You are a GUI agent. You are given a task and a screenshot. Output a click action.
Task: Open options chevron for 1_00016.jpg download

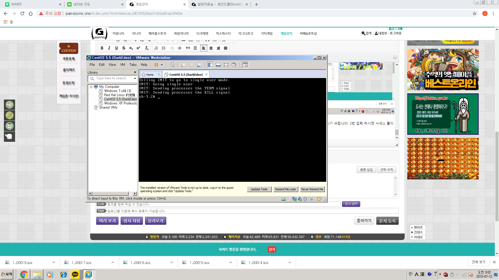pos(172,262)
